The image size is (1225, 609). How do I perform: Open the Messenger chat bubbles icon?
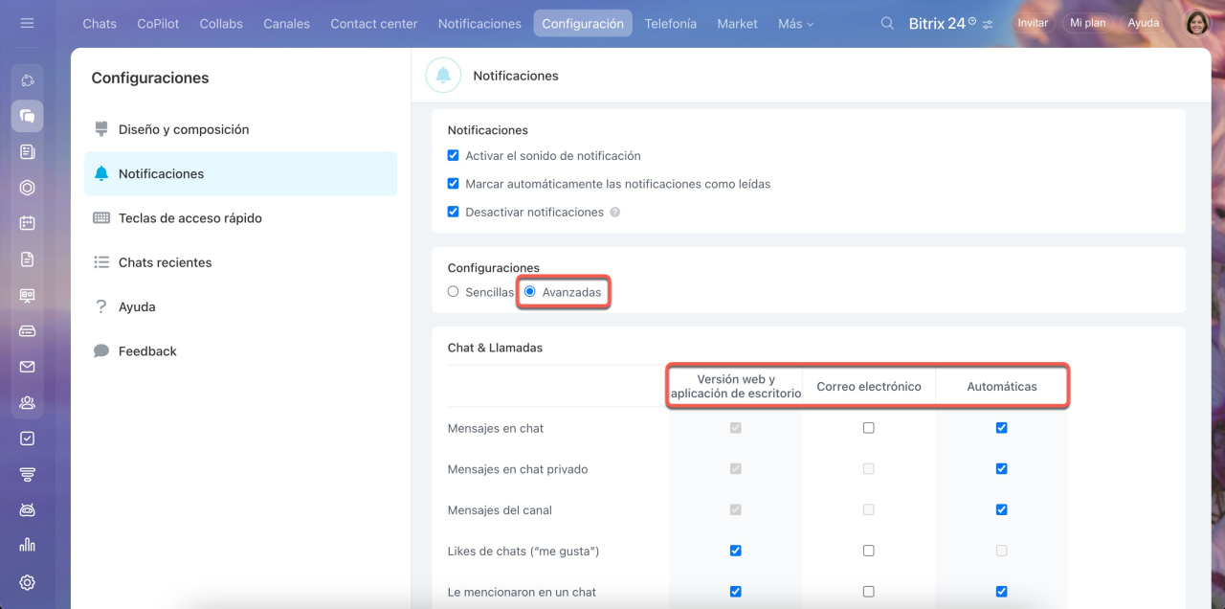click(x=27, y=116)
